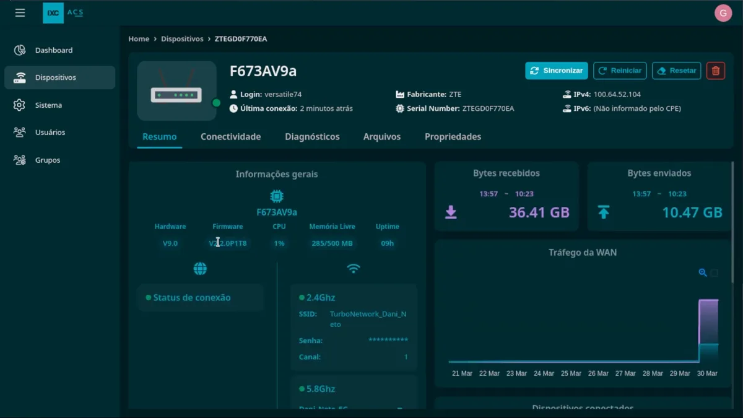Click the Dispositivos router sidebar icon
This screenshot has height=418, width=743.
tap(20, 77)
